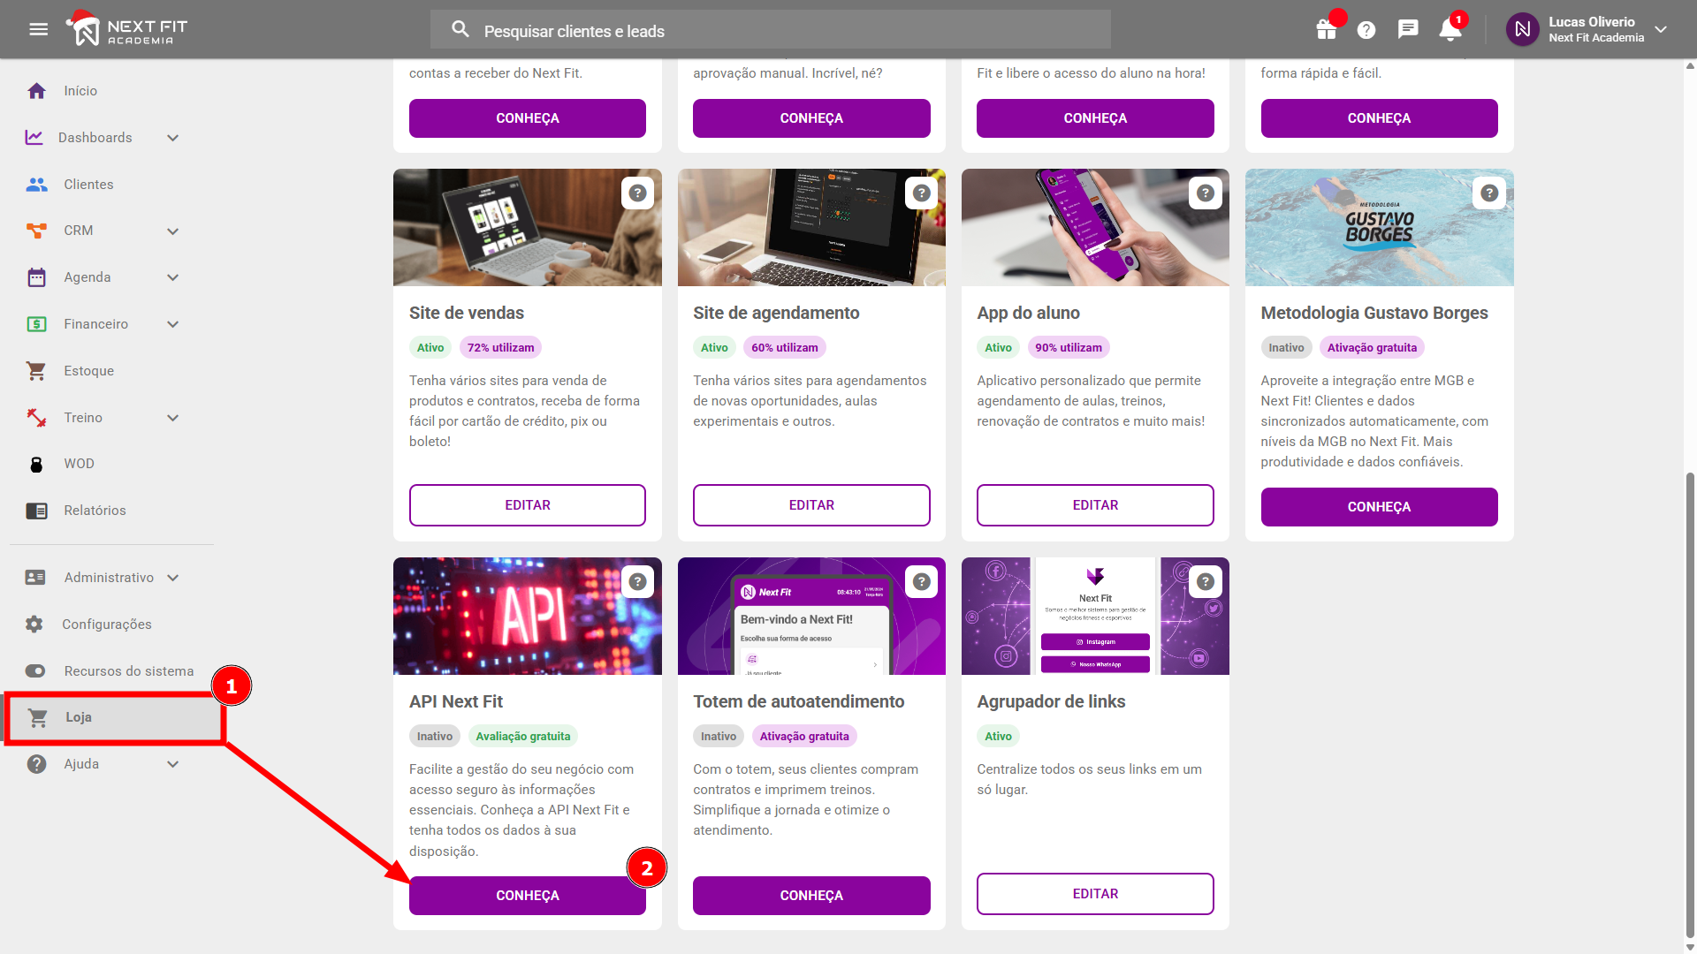This screenshot has height=954, width=1697.
Task: Go to Clientes in sidebar
Action: tap(88, 184)
